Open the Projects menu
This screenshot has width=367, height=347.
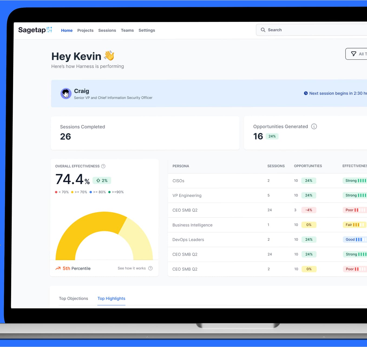(85, 30)
